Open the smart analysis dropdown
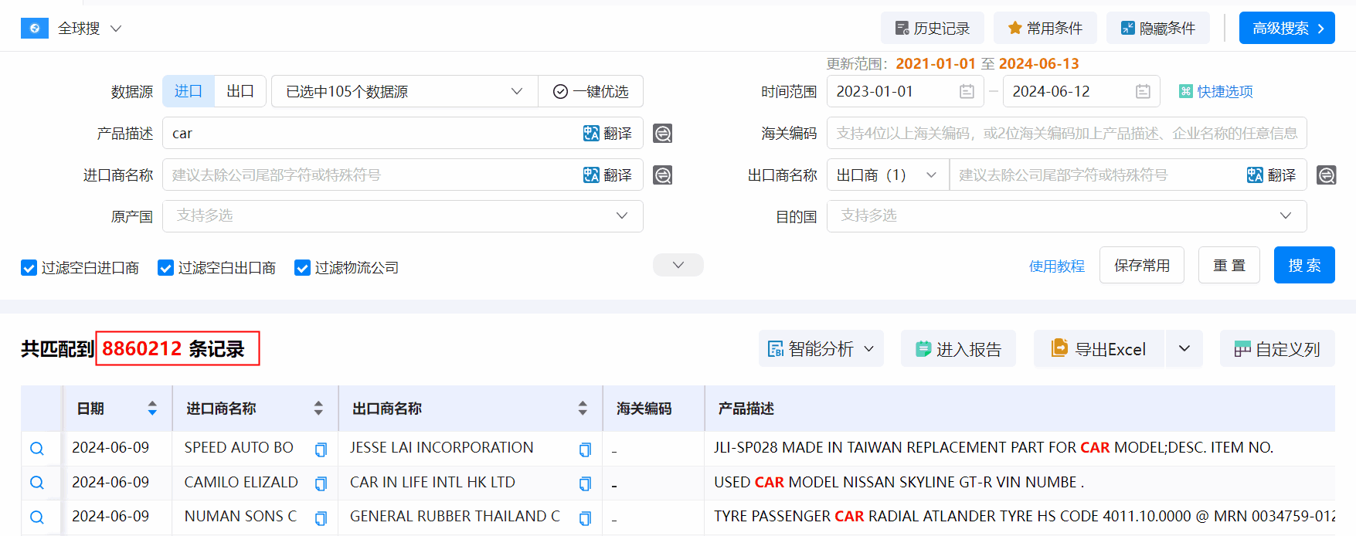Image resolution: width=1356 pixels, height=536 pixels. [821, 349]
